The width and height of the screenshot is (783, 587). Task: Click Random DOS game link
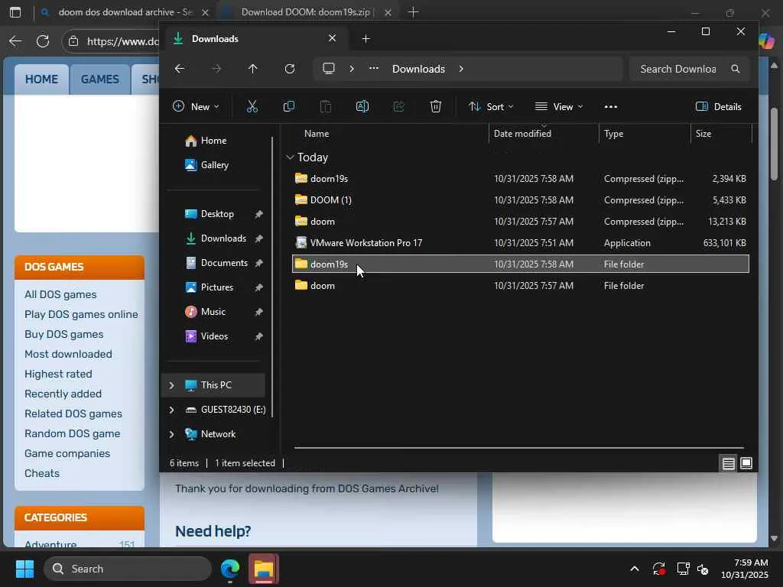click(x=73, y=434)
